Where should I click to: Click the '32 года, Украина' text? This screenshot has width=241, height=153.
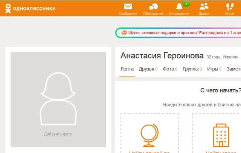(x=222, y=57)
